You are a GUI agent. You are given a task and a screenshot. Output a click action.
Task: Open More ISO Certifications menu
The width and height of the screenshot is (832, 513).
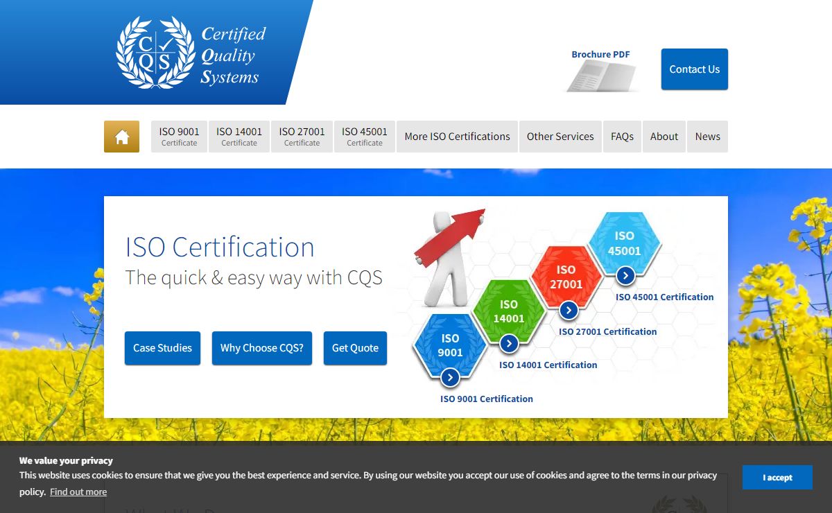[x=457, y=137]
